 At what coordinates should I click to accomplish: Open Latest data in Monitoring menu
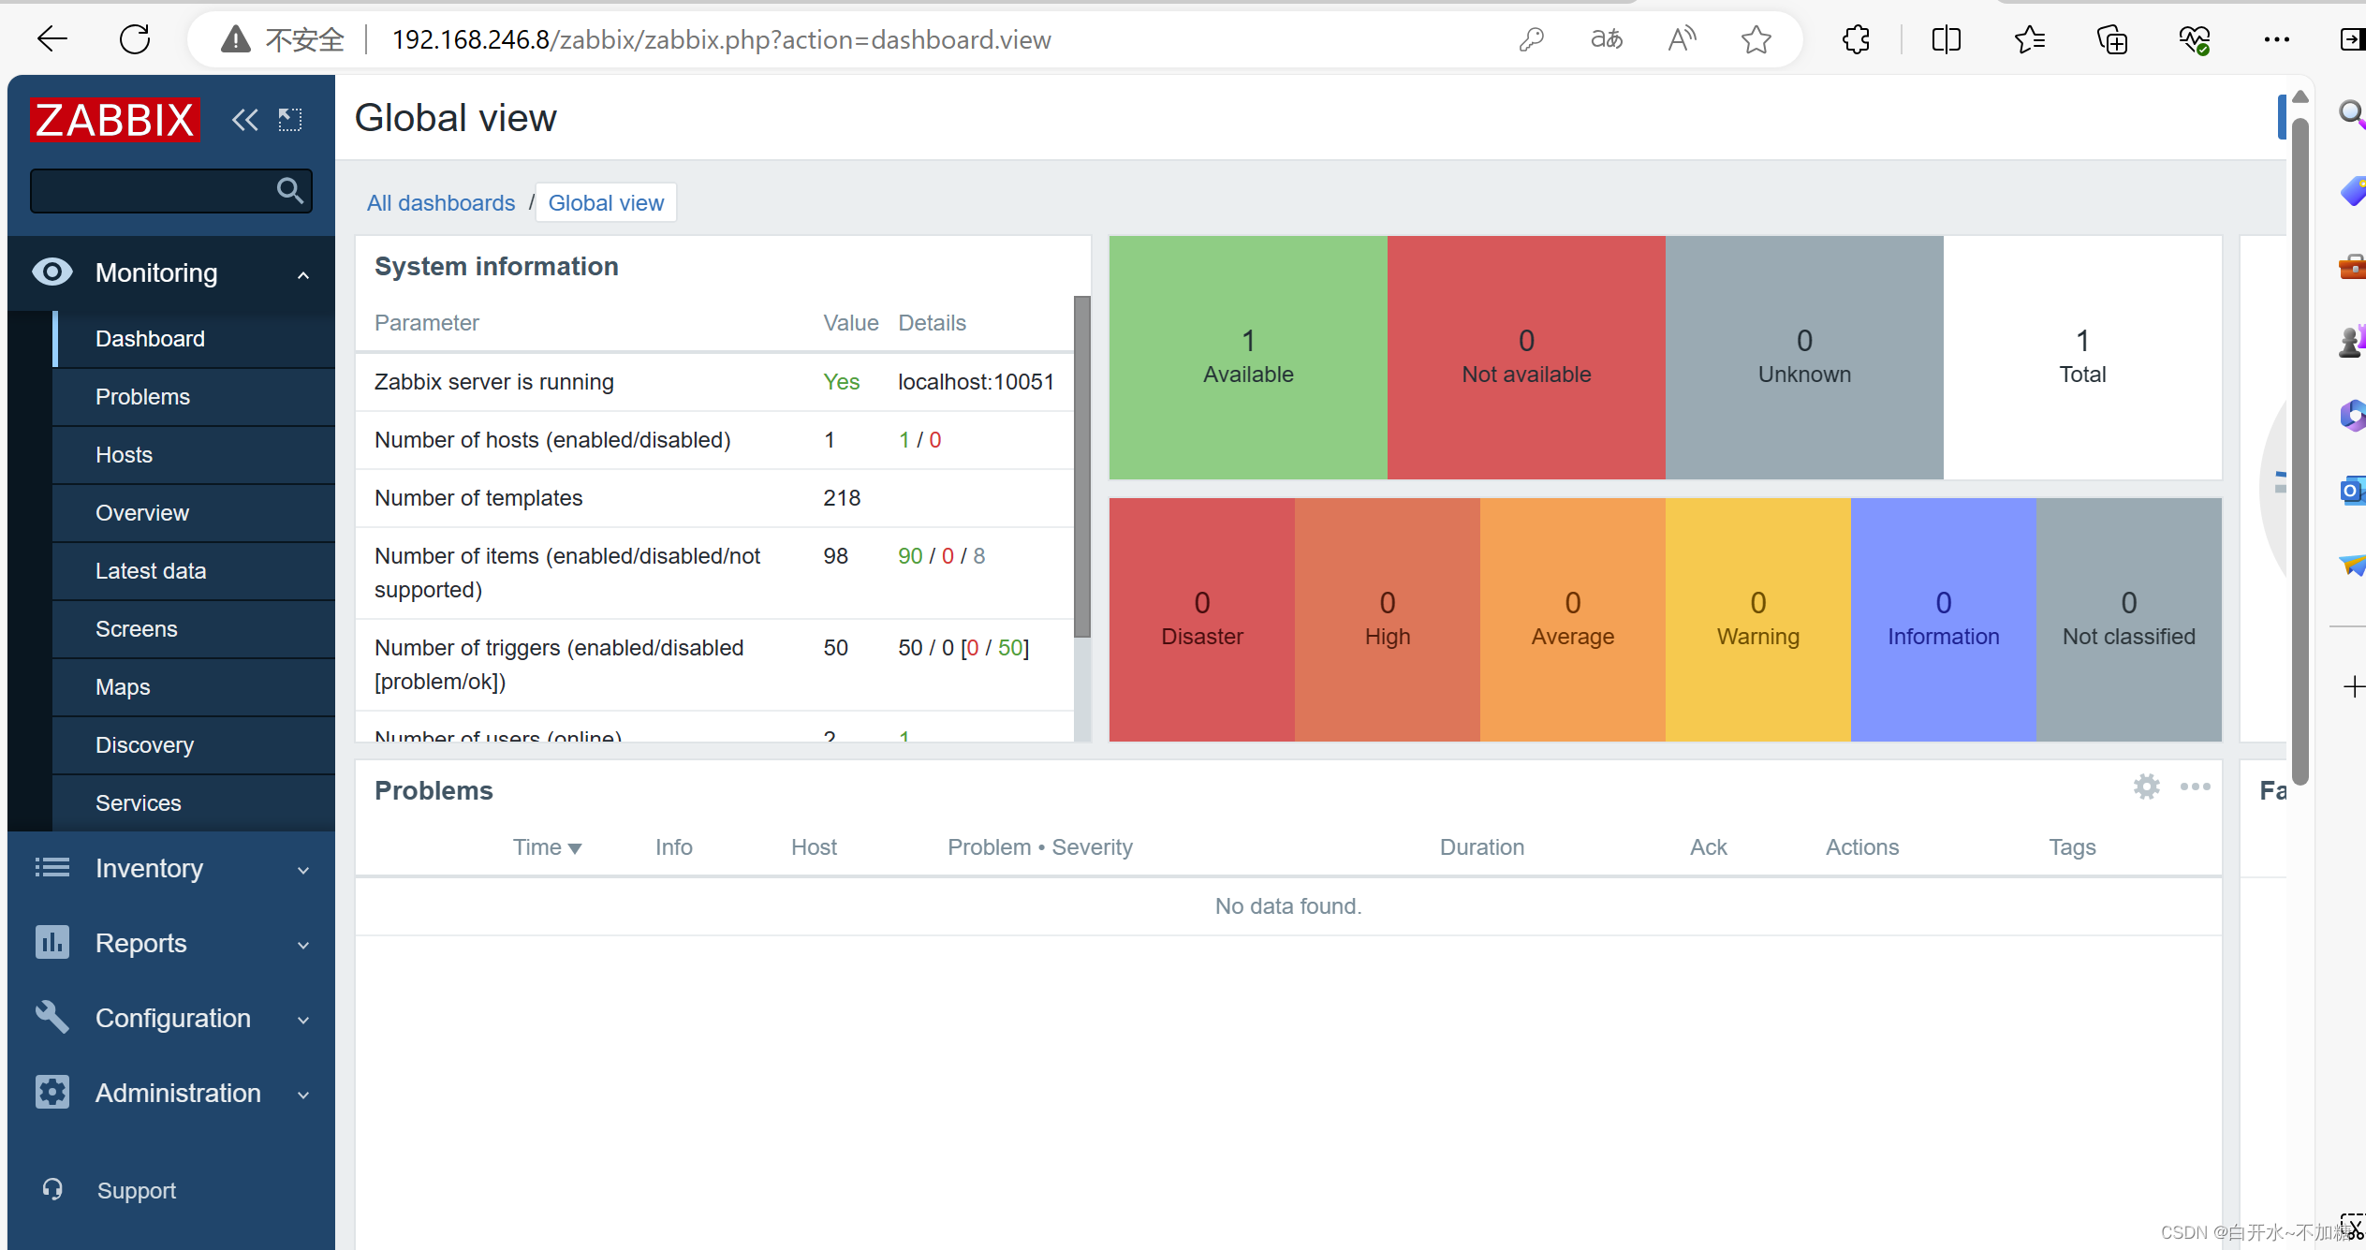coord(151,571)
